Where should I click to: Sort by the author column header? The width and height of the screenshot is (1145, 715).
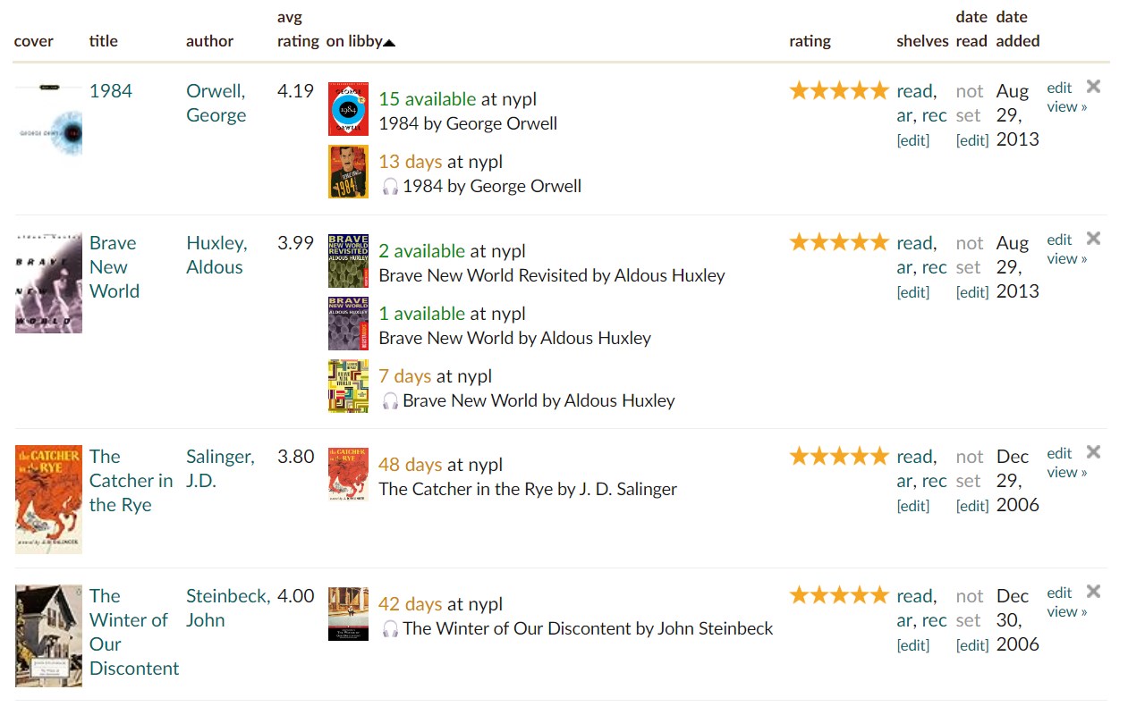click(209, 41)
